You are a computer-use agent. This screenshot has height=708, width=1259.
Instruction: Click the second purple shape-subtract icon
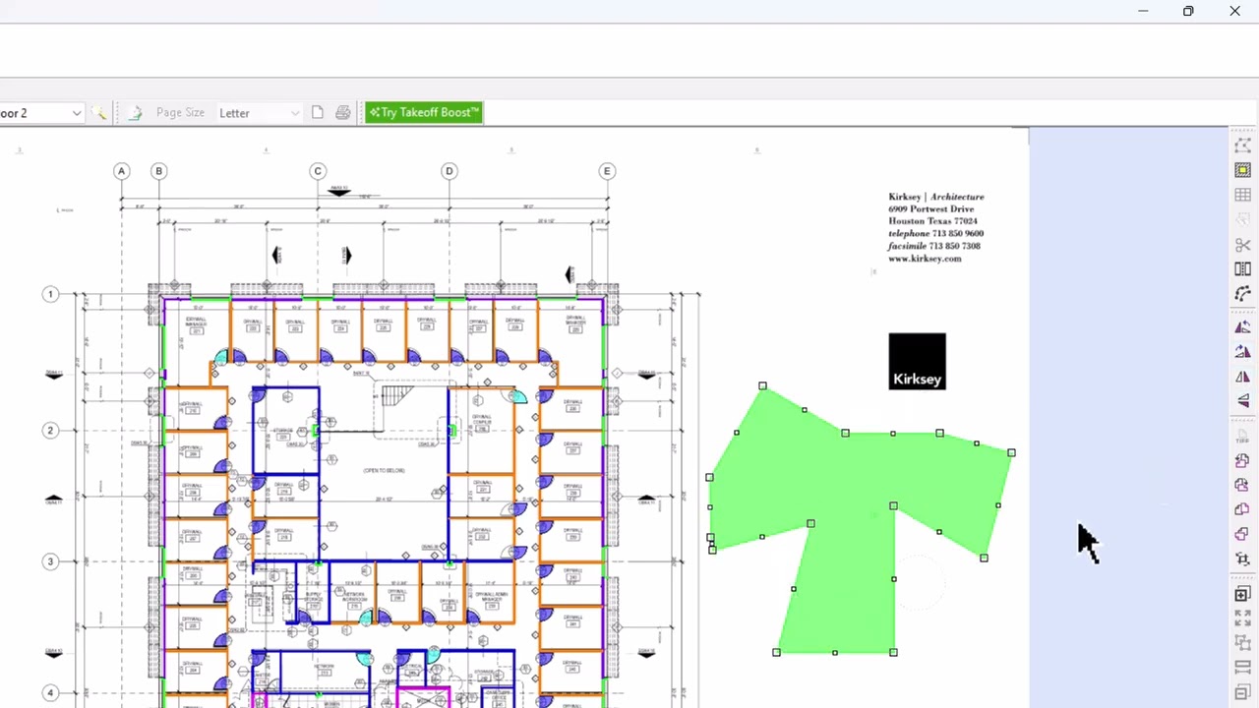1243,485
